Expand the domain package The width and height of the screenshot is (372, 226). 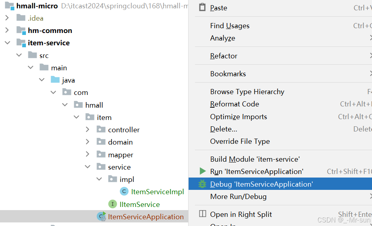(87, 142)
